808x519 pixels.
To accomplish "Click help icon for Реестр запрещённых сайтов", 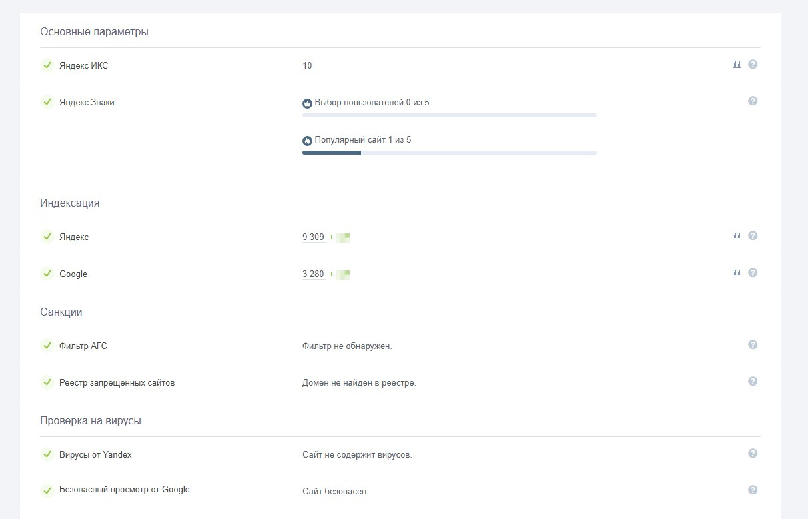I will click(x=753, y=382).
